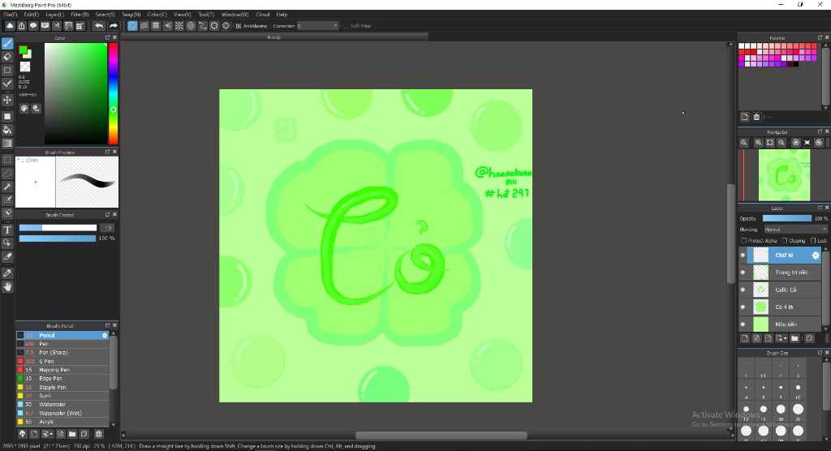The width and height of the screenshot is (831, 451).
Task: Select the Lasso tool
Action: (7, 173)
